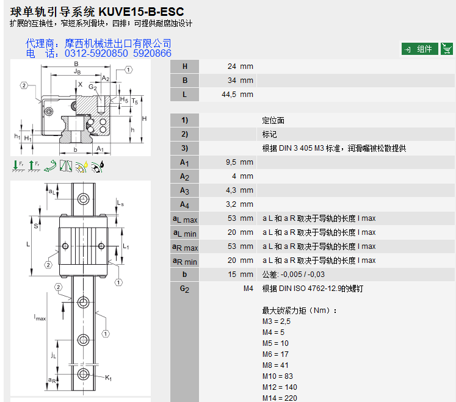Click the H parameter header cell
456x402 pixels.
(x=185, y=66)
